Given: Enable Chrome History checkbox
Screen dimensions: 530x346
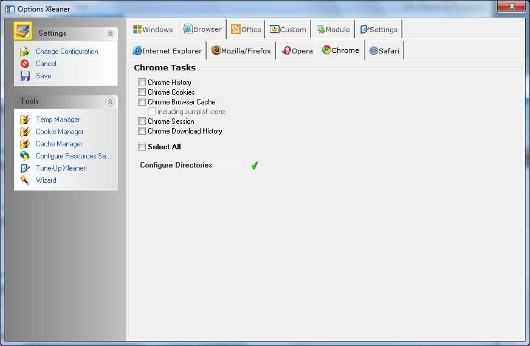Looking at the screenshot, I should (x=142, y=83).
